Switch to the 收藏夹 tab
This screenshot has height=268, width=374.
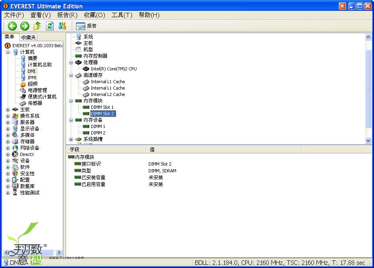pos(28,37)
